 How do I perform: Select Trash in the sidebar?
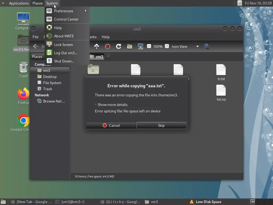pyautogui.click(x=50, y=89)
